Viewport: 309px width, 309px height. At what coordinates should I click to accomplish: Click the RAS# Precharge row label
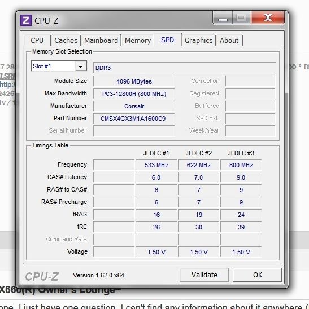click(64, 202)
